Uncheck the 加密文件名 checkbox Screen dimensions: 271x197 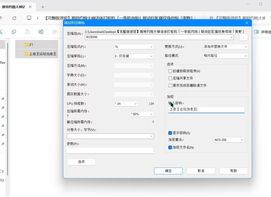(170, 147)
